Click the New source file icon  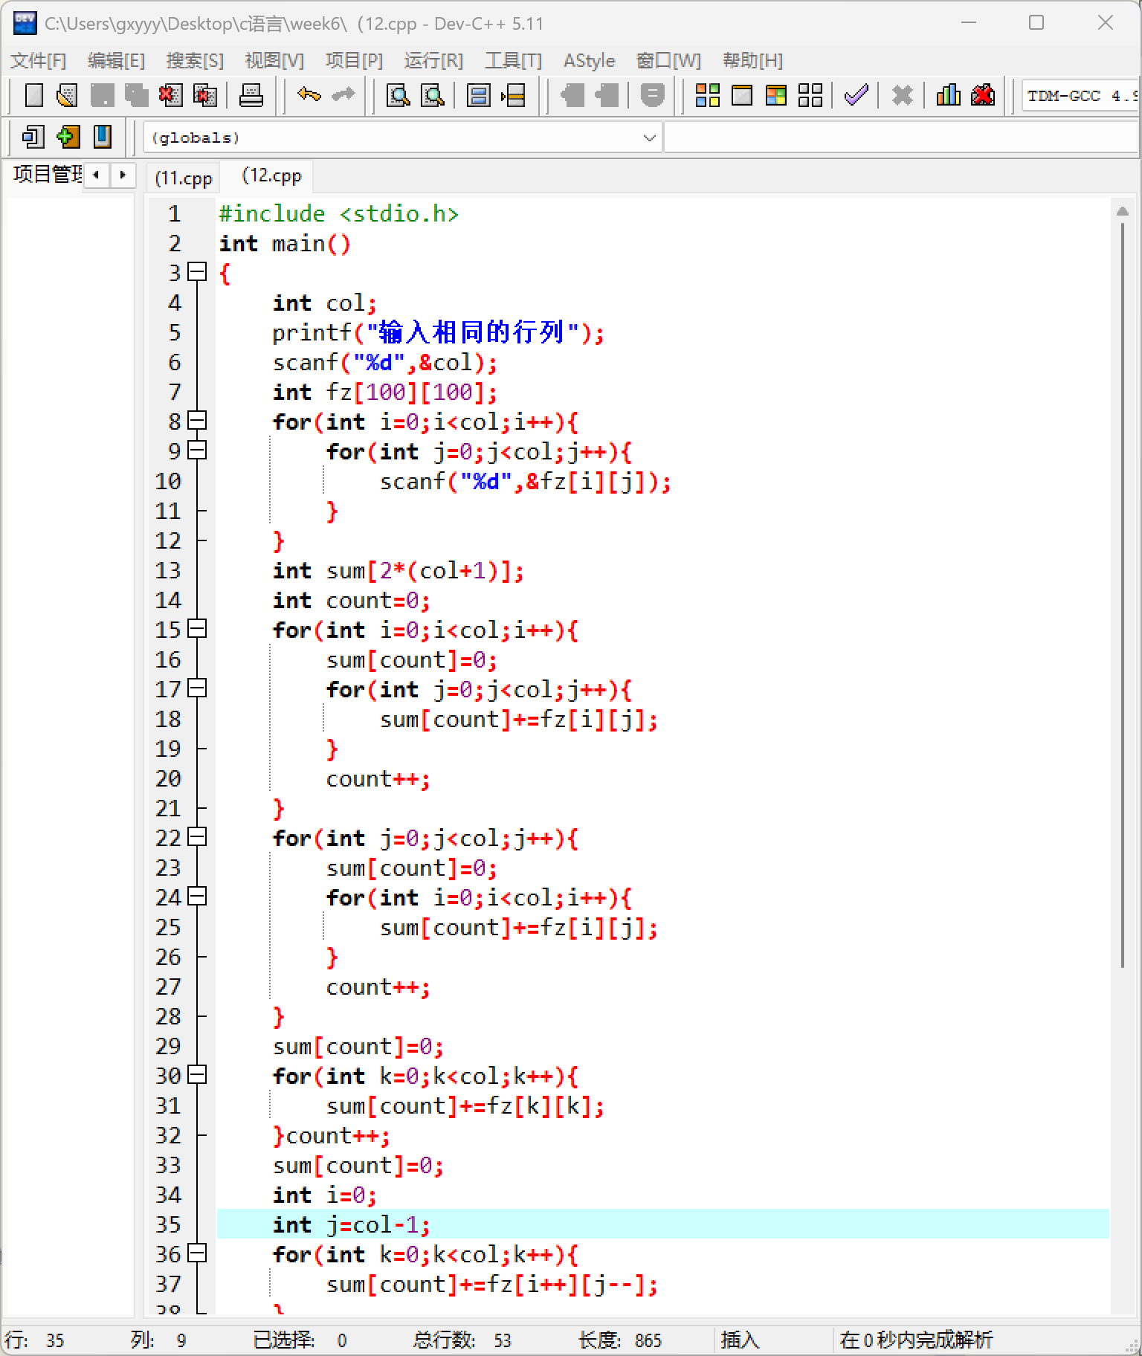tap(33, 95)
